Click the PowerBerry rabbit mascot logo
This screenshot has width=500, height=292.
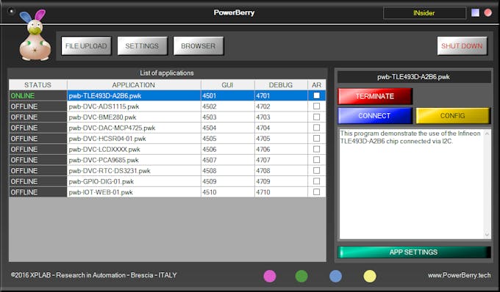[x=35, y=35]
